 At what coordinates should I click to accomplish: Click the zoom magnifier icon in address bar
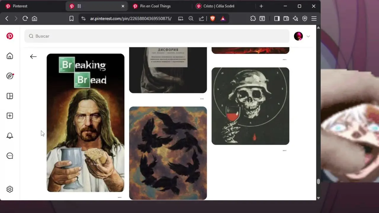coord(191,19)
